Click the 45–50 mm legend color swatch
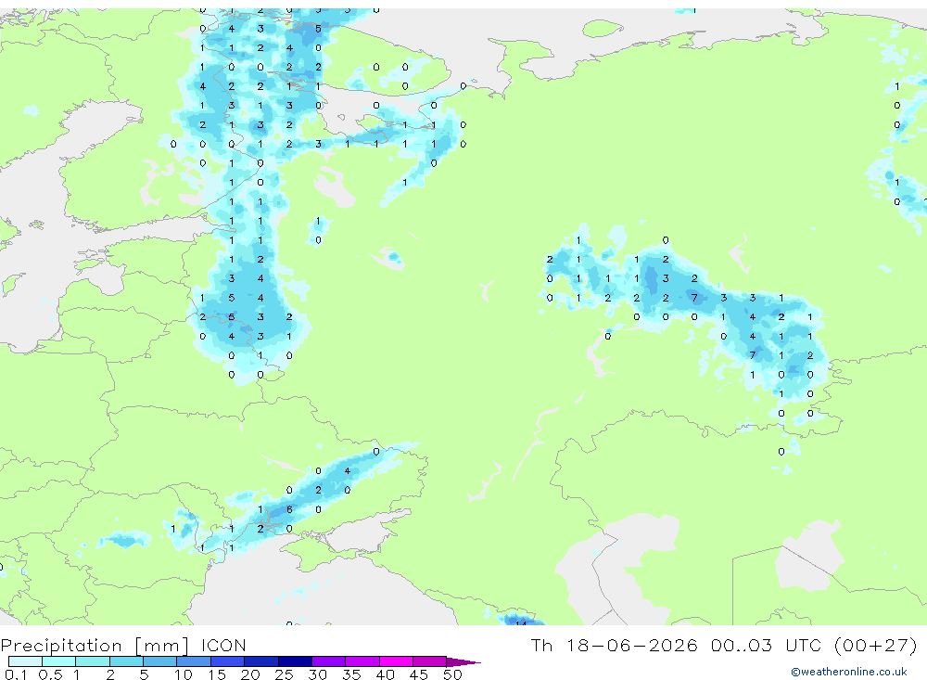Viewport: 927px width, 680px height. tap(430, 661)
